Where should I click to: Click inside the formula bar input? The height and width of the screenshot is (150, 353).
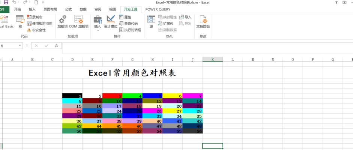click(x=208, y=48)
